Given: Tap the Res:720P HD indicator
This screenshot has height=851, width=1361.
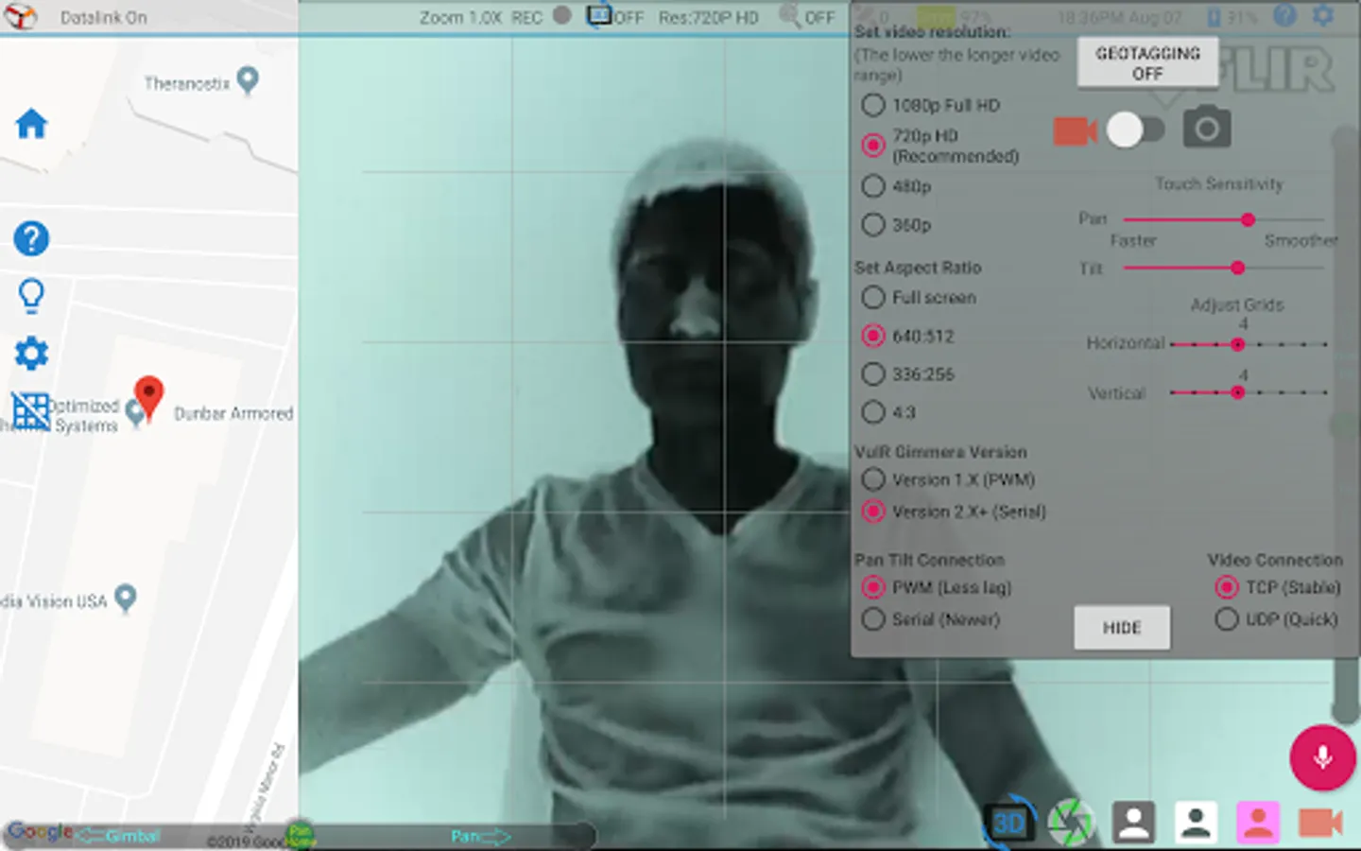Looking at the screenshot, I should pyautogui.click(x=708, y=17).
